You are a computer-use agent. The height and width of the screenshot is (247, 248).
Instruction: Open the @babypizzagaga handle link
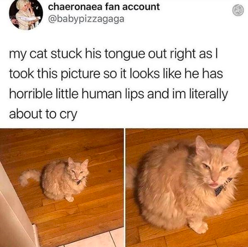point(86,19)
